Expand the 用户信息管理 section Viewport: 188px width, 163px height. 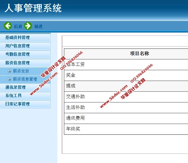(18, 46)
